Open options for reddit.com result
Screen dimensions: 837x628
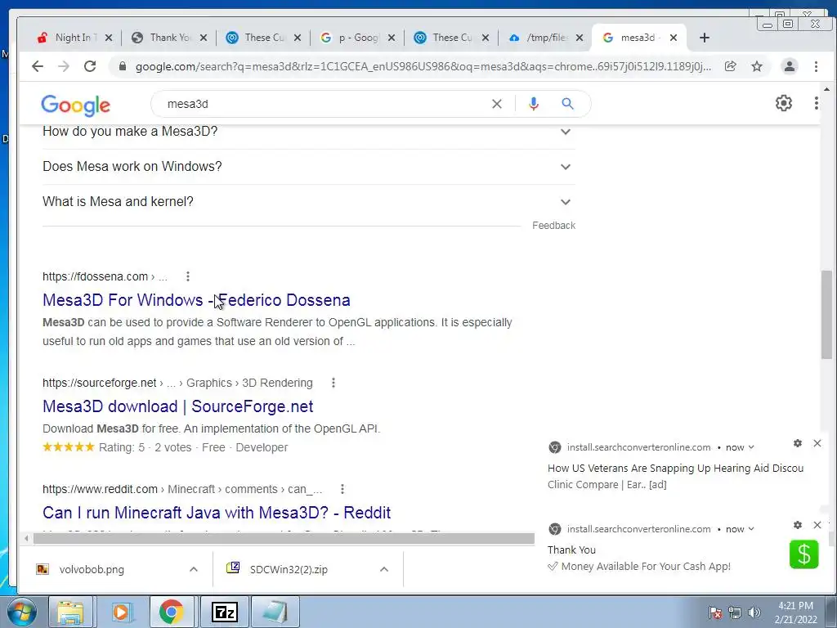(x=342, y=489)
